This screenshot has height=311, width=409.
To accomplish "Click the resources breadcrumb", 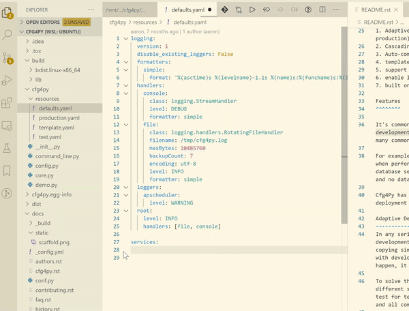I will point(145,23).
